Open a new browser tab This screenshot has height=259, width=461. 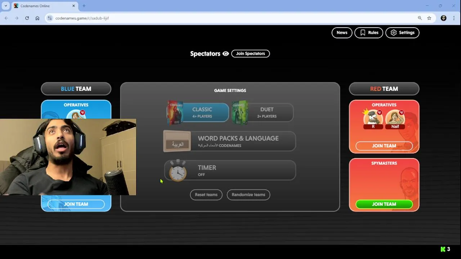(84, 6)
